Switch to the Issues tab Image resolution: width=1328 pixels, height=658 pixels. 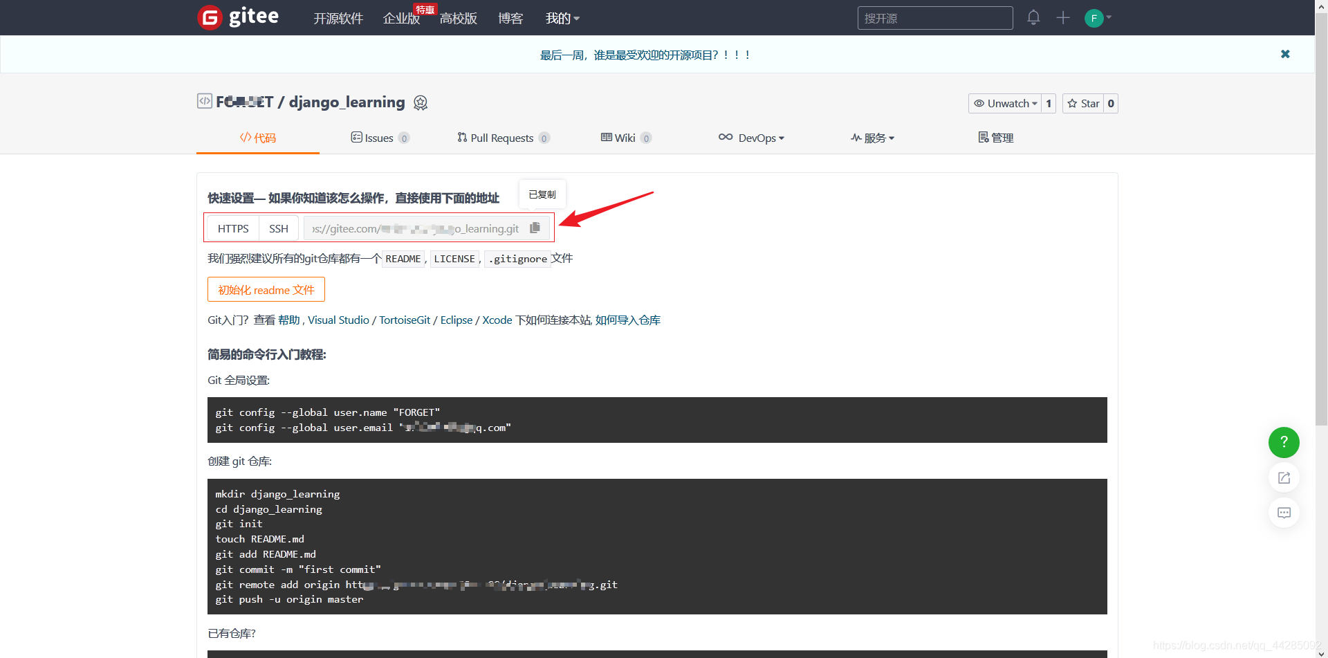click(380, 138)
